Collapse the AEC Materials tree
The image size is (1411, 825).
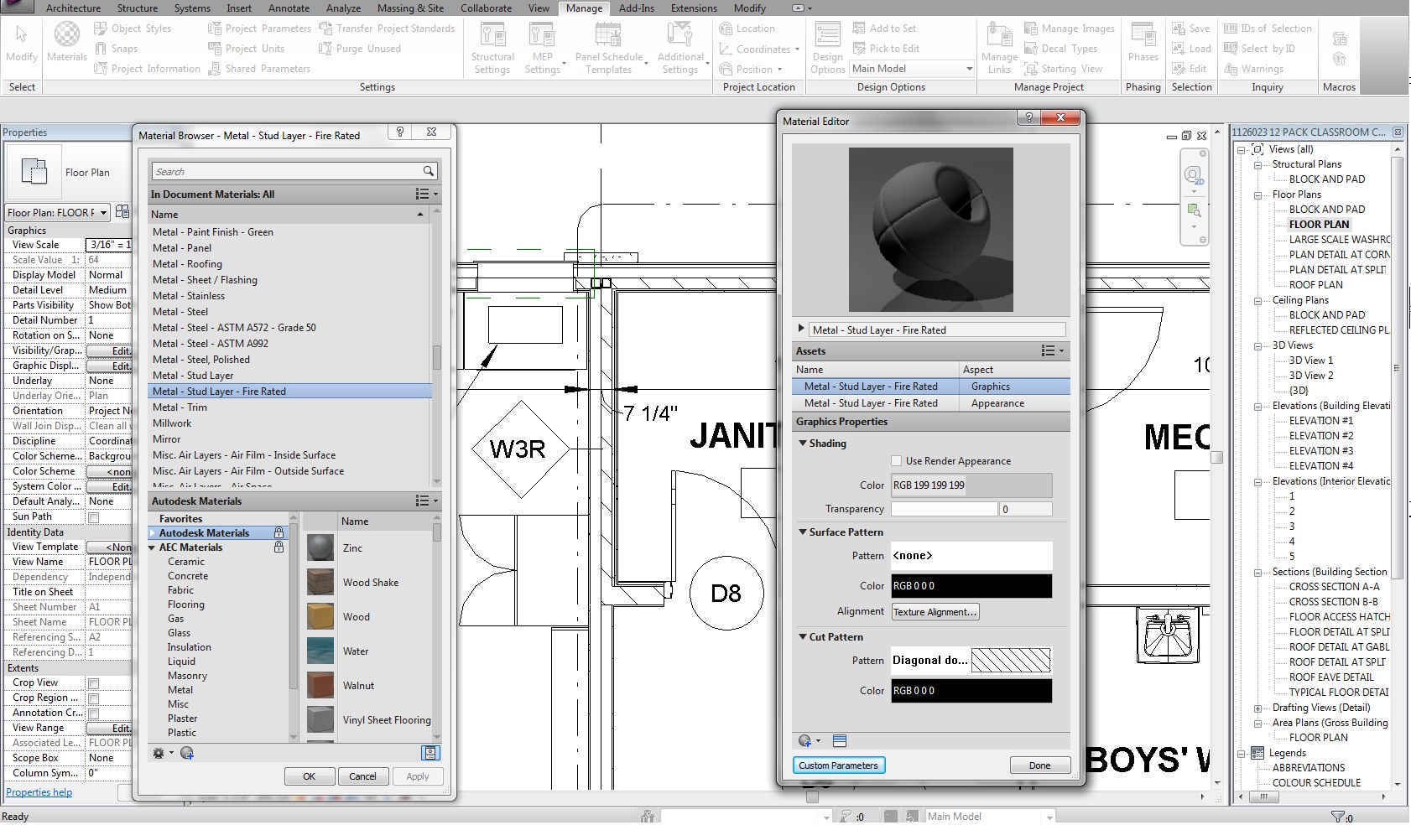[x=153, y=547]
